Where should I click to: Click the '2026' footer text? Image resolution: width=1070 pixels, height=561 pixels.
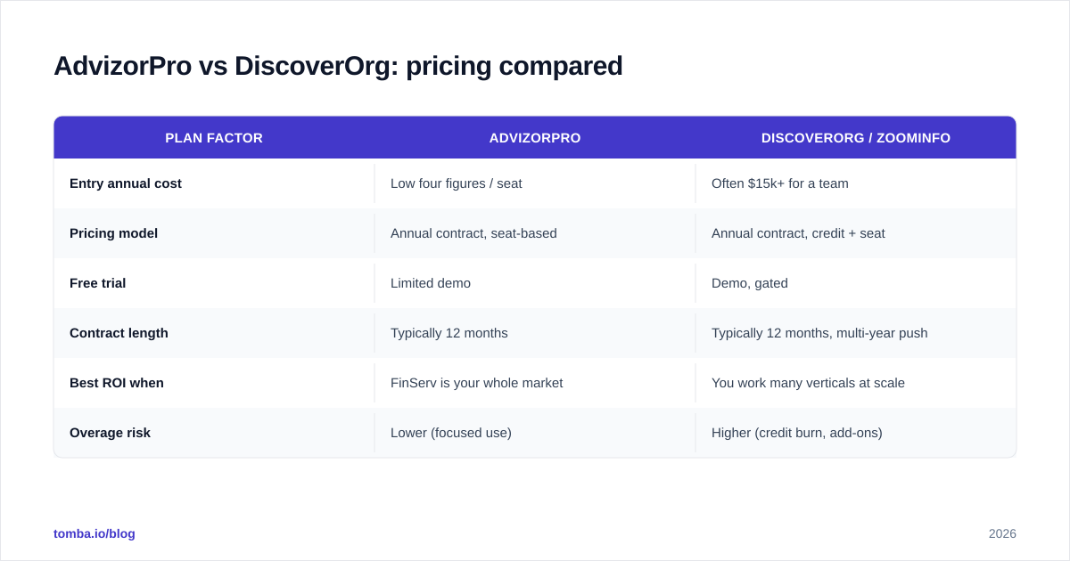pos(1002,533)
